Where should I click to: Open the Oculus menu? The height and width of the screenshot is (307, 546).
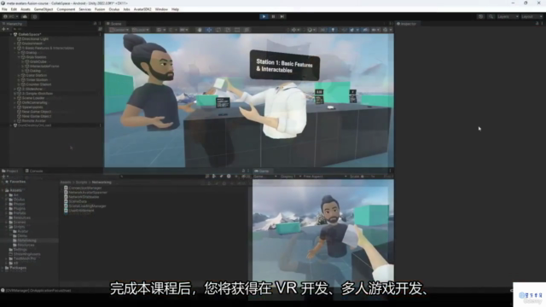click(x=114, y=9)
